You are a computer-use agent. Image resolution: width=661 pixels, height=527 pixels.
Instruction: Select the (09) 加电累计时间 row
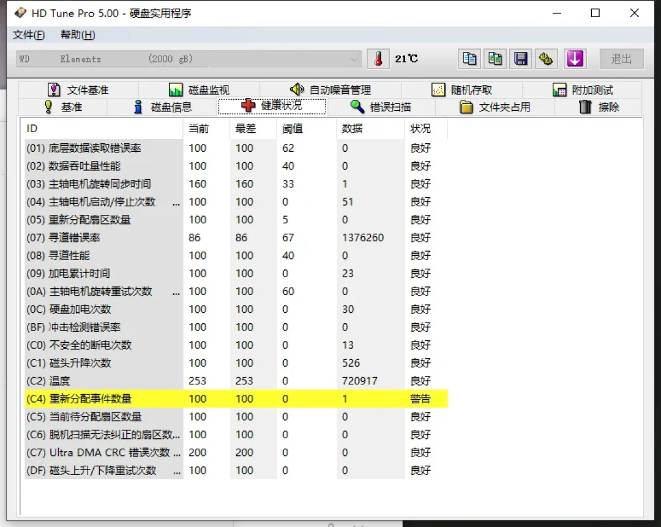(x=236, y=274)
